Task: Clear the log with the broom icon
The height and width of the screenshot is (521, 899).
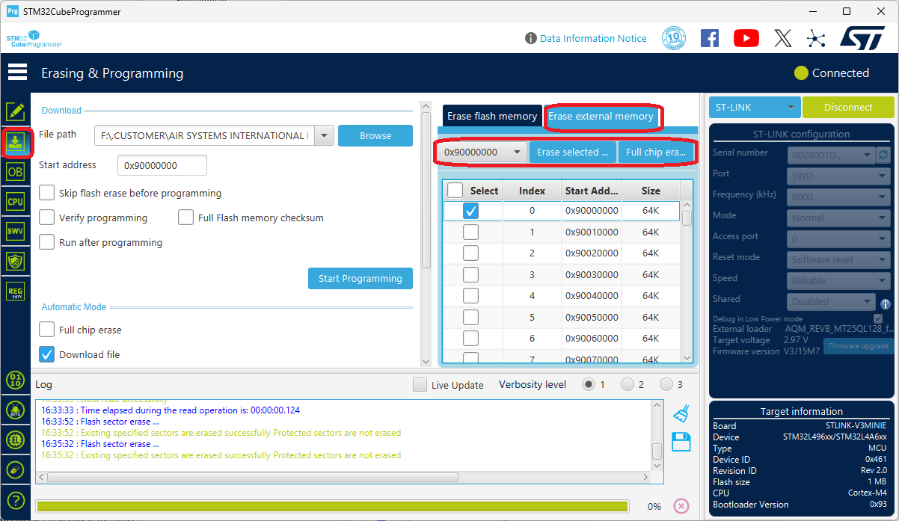Action: pos(681,413)
